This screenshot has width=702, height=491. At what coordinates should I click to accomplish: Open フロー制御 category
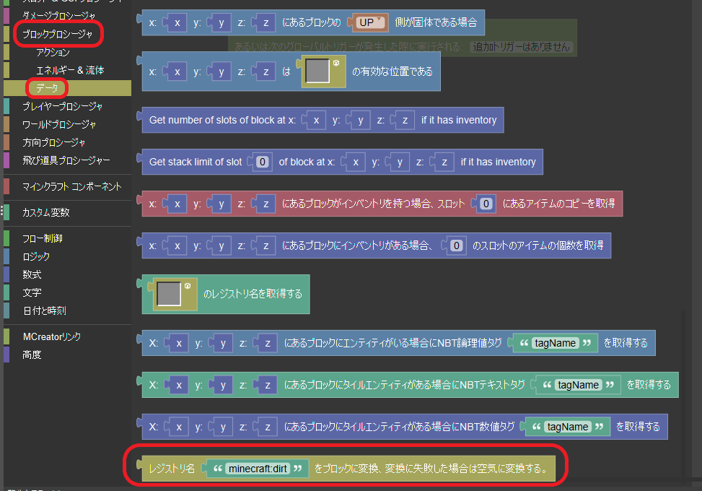[x=42, y=238]
